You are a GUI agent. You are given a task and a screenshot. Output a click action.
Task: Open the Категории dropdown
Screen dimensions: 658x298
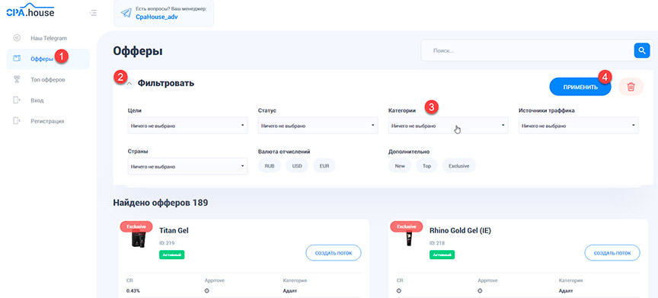pyautogui.click(x=448, y=126)
